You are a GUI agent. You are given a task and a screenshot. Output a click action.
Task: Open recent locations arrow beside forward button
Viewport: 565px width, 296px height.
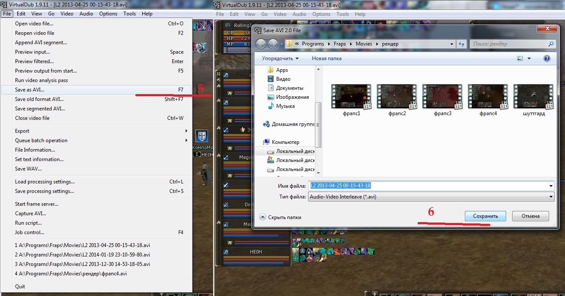282,44
